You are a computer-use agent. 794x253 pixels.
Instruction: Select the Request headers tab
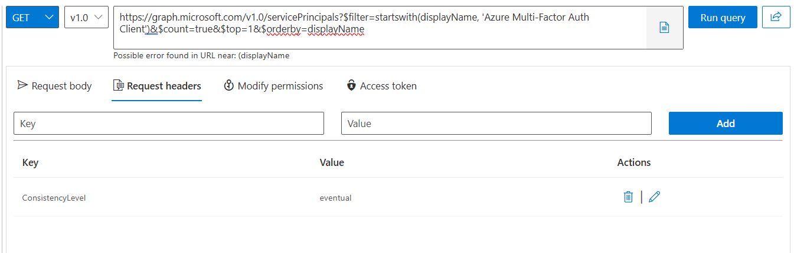point(157,86)
